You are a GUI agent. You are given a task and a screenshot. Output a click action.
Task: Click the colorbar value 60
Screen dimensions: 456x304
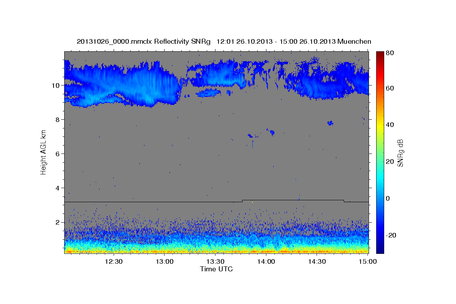pyautogui.click(x=390, y=88)
